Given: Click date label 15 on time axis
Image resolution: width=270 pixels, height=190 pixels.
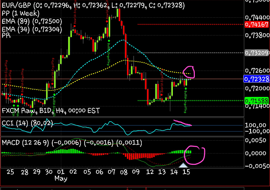Looking at the screenshot, I should pos(186,172).
